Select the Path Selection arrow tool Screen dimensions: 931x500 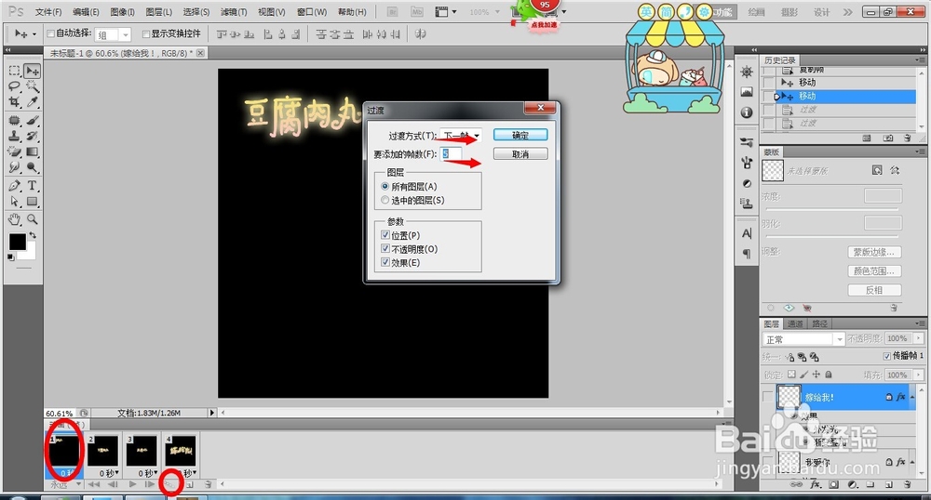(15, 202)
